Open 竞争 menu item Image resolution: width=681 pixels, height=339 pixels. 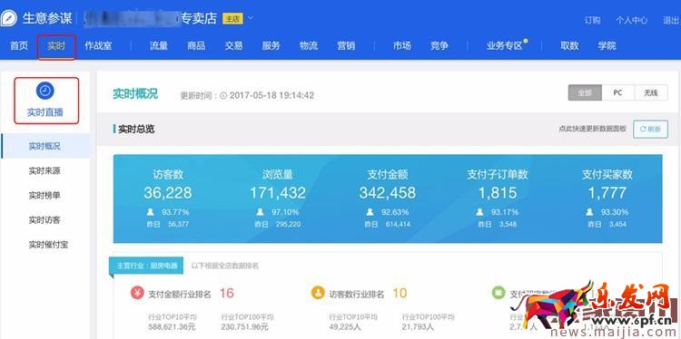[439, 45]
